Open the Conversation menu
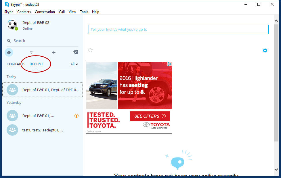This screenshot has height=178, width=281. (45, 12)
